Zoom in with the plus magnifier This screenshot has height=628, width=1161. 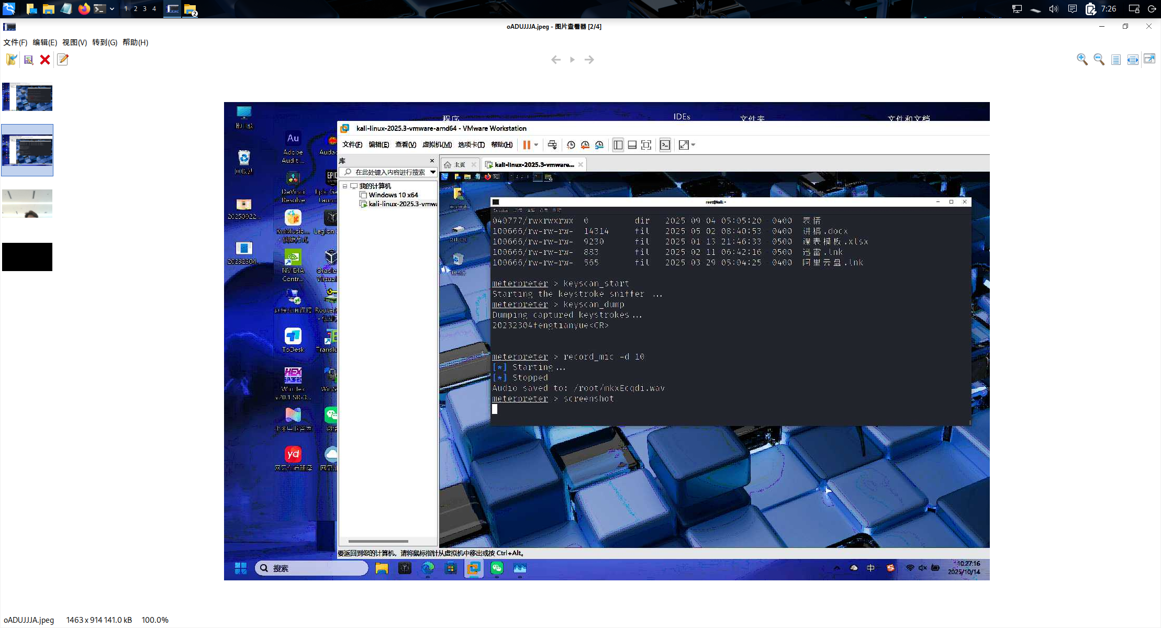point(1082,60)
